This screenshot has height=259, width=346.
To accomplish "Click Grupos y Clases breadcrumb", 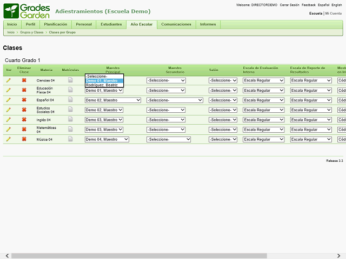I will (x=31, y=32).
